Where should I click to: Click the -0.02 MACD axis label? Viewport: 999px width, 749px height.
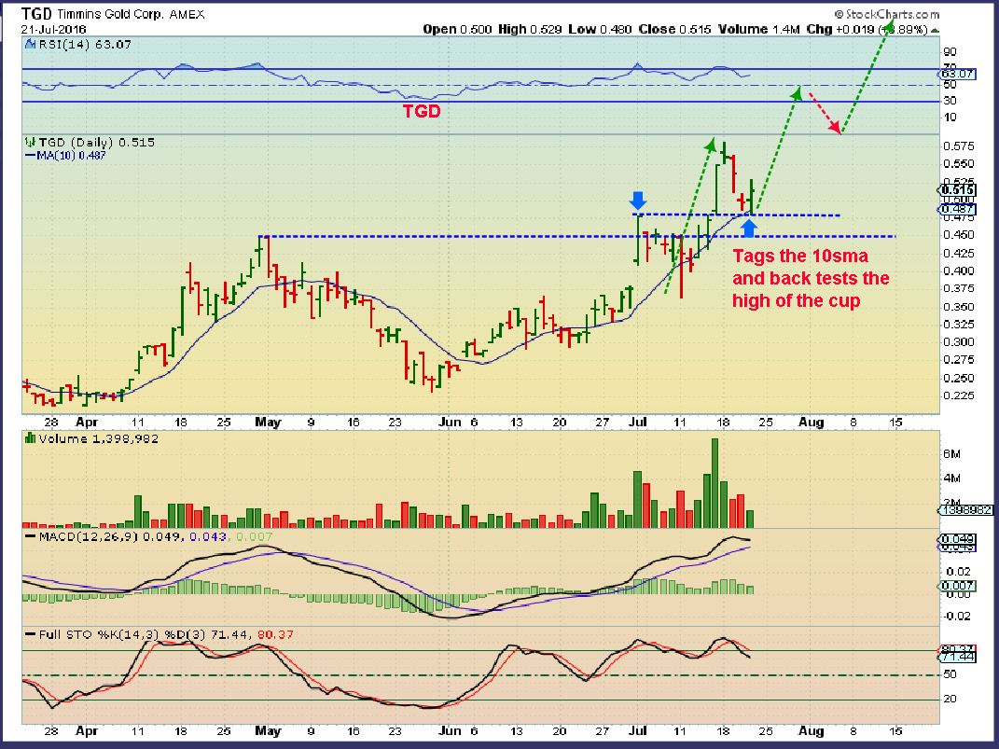(x=957, y=616)
